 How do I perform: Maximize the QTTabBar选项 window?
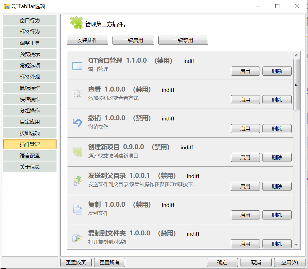pos(277,6)
